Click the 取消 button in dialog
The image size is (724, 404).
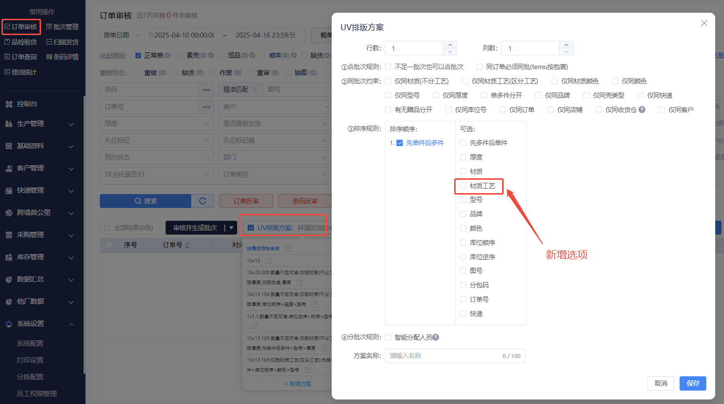coord(661,383)
